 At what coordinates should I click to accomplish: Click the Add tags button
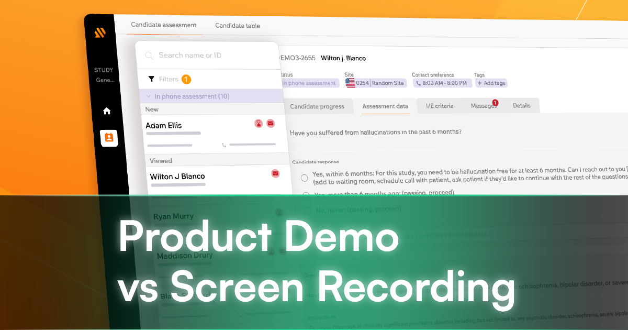pyautogui.click(x=491, y=83)
